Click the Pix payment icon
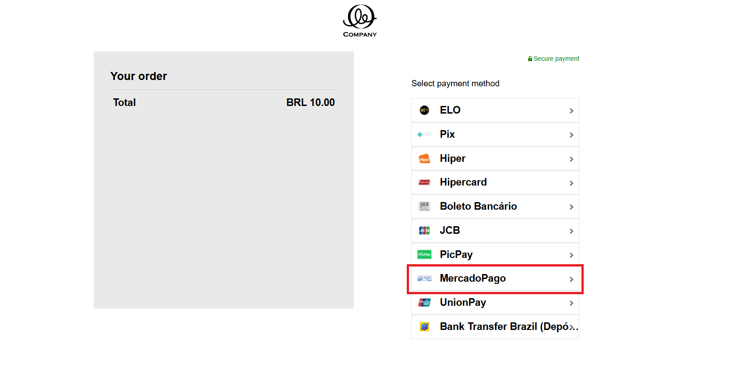Image resolution: width=749 pixels, height=376 pixels. pyautogui.click(x=424, y=134)
